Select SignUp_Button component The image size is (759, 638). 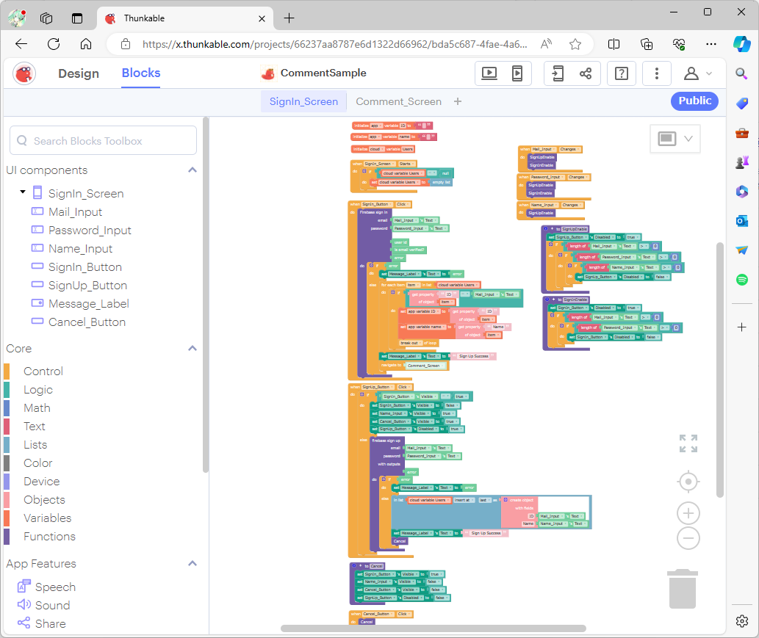pos(87,286)
